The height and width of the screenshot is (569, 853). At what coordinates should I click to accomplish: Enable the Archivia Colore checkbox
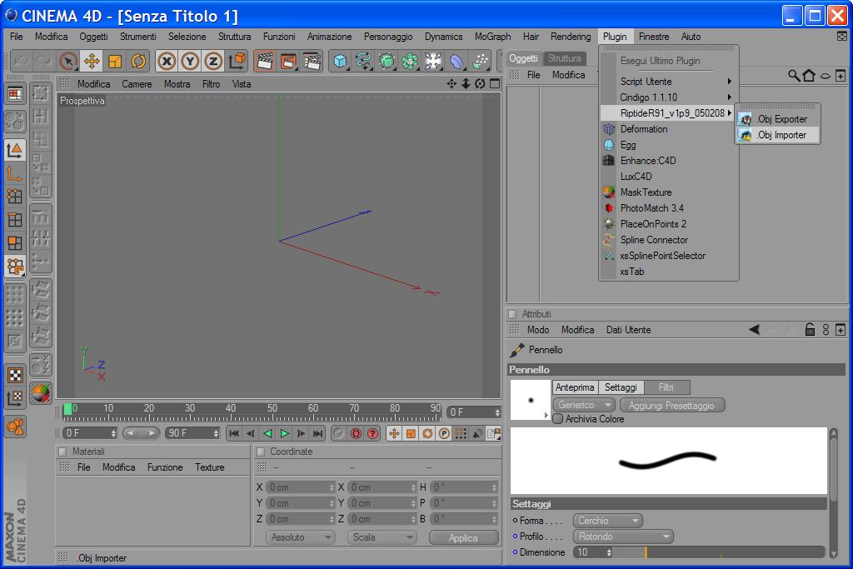pos(557,419)
